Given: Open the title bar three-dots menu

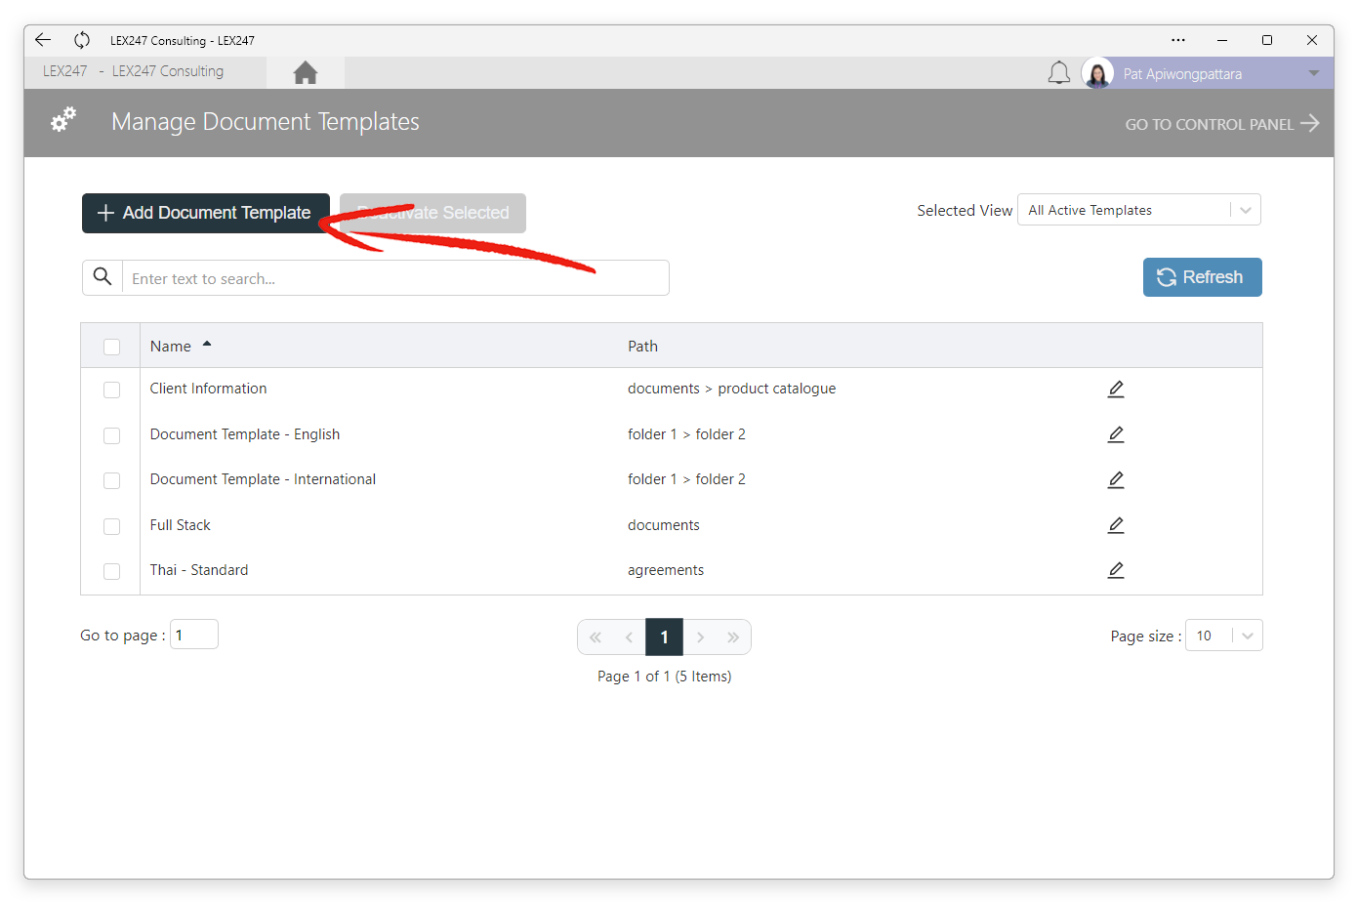Looking at the screenshot, I should point(1178,40).
